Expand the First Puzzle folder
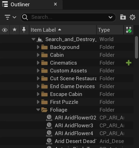The width and height of the screenshot is (139, 148). [x=38, y=102]
